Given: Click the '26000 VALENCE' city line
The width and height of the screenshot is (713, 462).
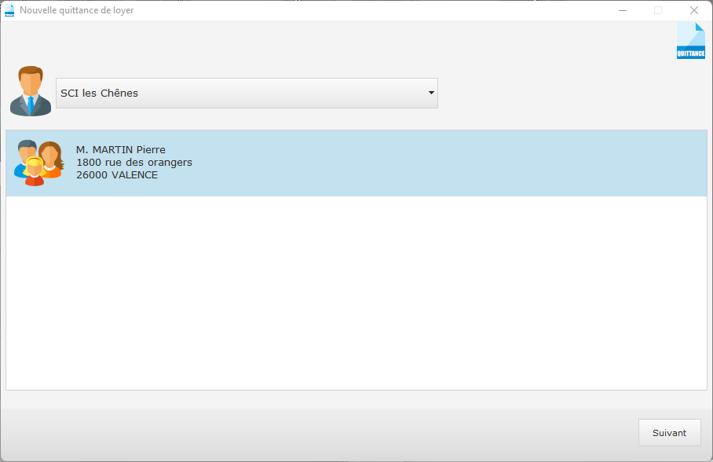Looking at the screenshot, I should pos(116,175).
